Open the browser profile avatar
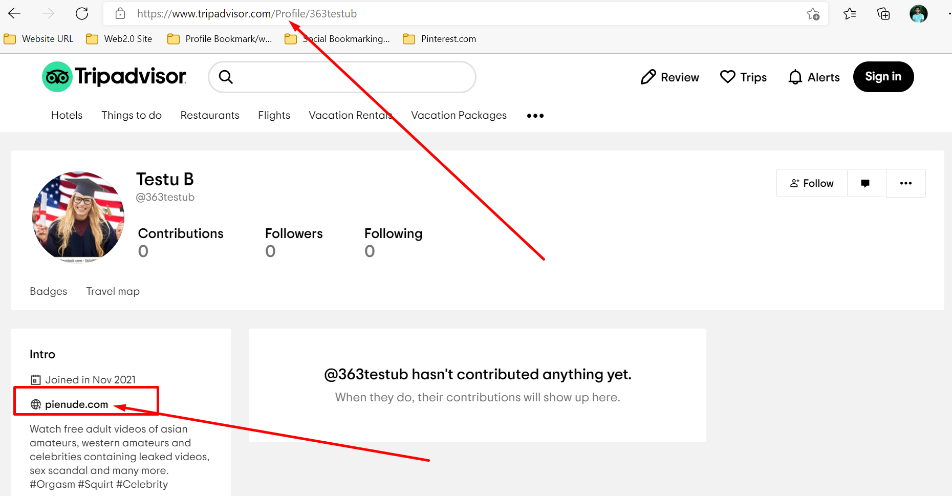This screenshot has height=496, width=952. (918, 14)
